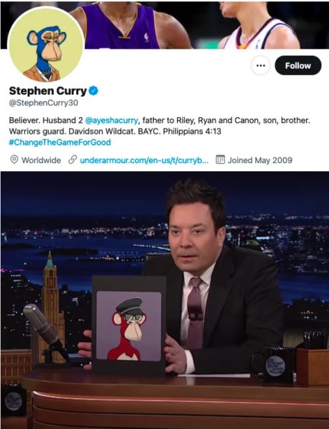Click the blue verified checkmark badge
The height and width of the screenshot is (429, 329).
(93, 91)
